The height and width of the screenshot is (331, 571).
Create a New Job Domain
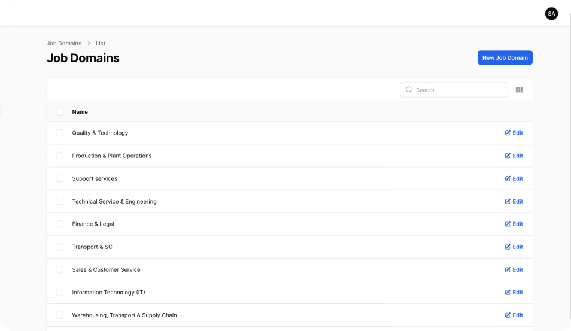pos(505,57)
